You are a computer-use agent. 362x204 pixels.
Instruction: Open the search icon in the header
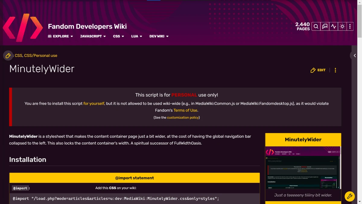[x=316, y=26]
